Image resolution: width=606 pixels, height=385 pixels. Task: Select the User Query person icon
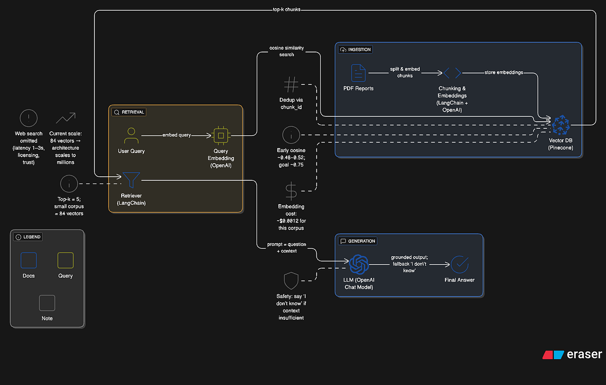coord(131,135)
